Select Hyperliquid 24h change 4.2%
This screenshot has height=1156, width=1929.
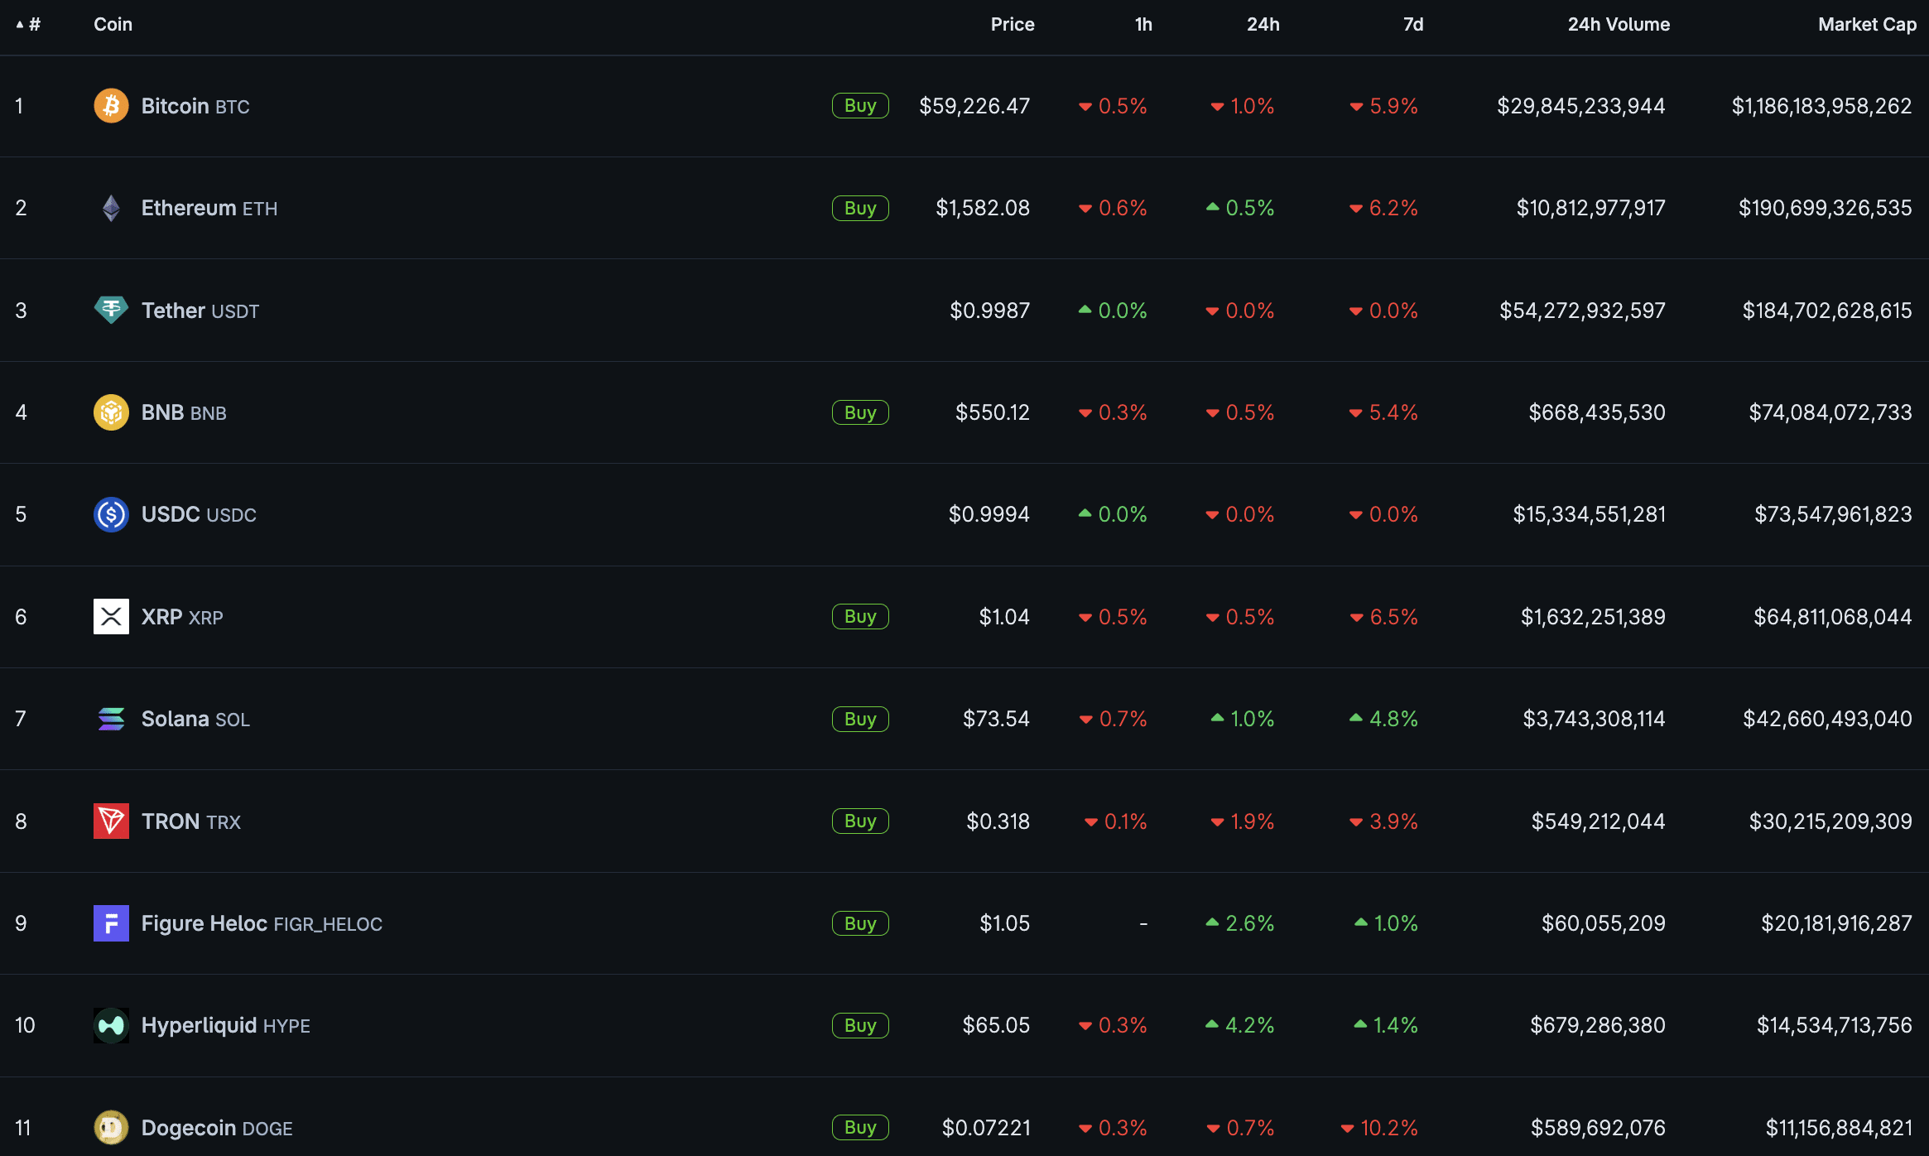click(1240, 1025)
